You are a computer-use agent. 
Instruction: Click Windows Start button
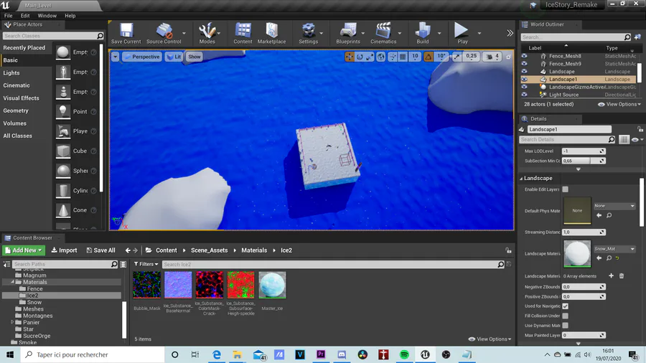point(10,355)
